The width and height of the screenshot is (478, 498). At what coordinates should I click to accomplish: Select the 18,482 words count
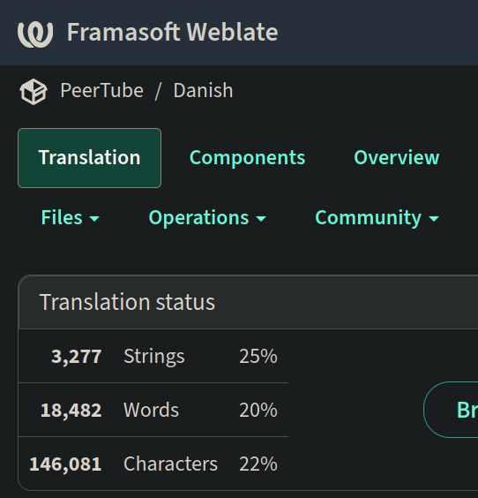(x=71, y=410)
